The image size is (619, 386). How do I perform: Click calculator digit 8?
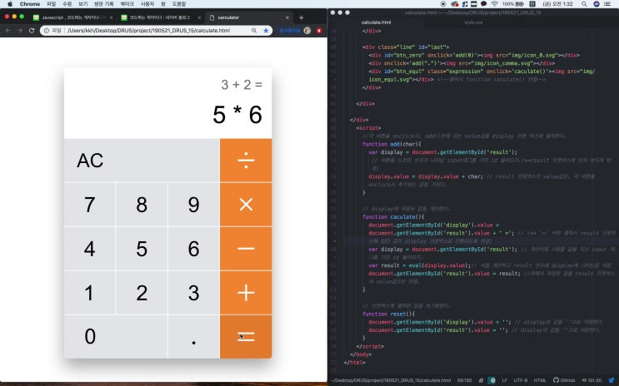click(142, 205)
